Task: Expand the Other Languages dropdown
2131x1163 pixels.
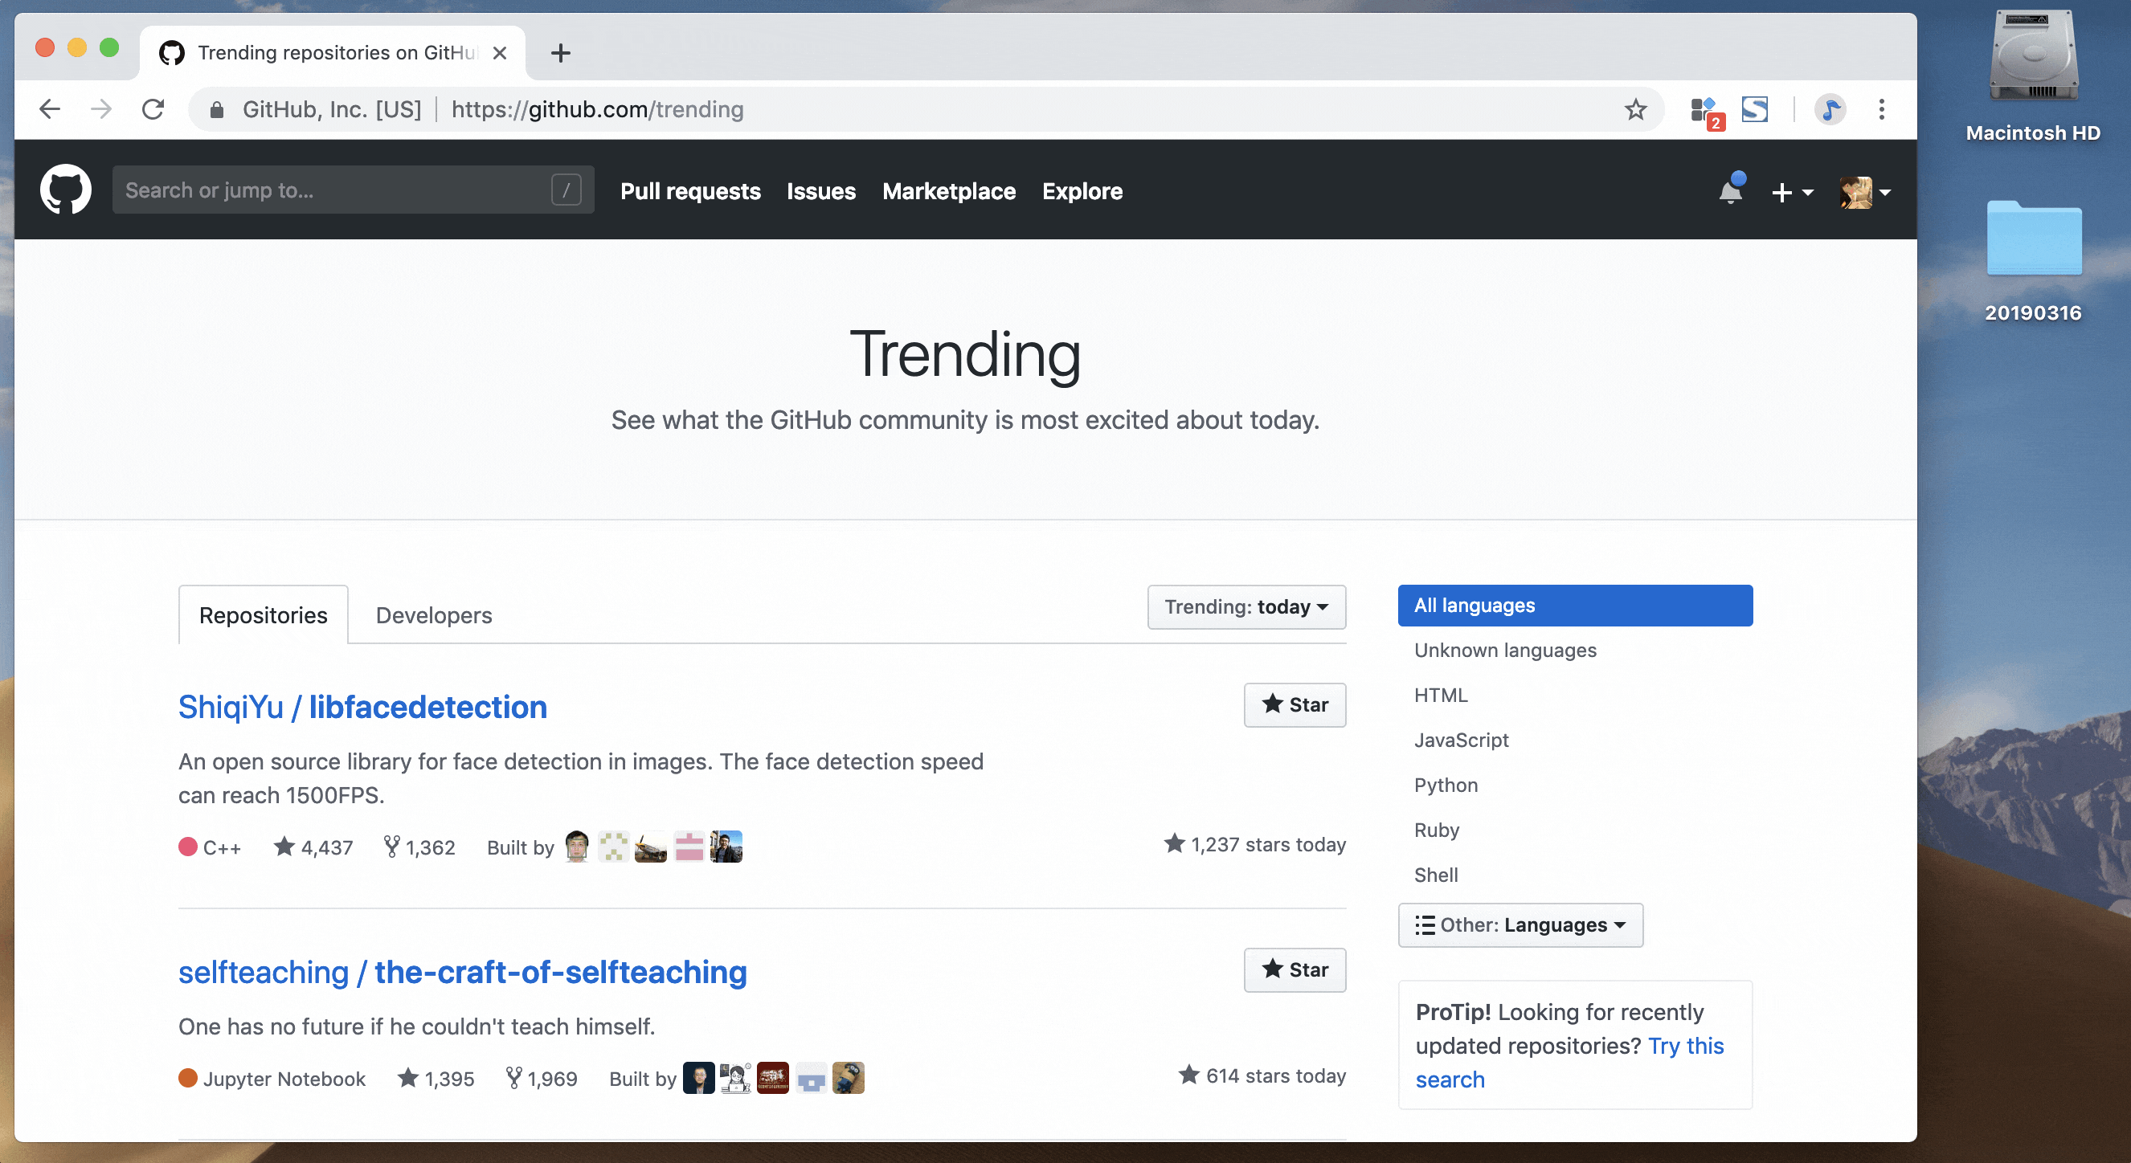Action: click(x=1521, y=924)
